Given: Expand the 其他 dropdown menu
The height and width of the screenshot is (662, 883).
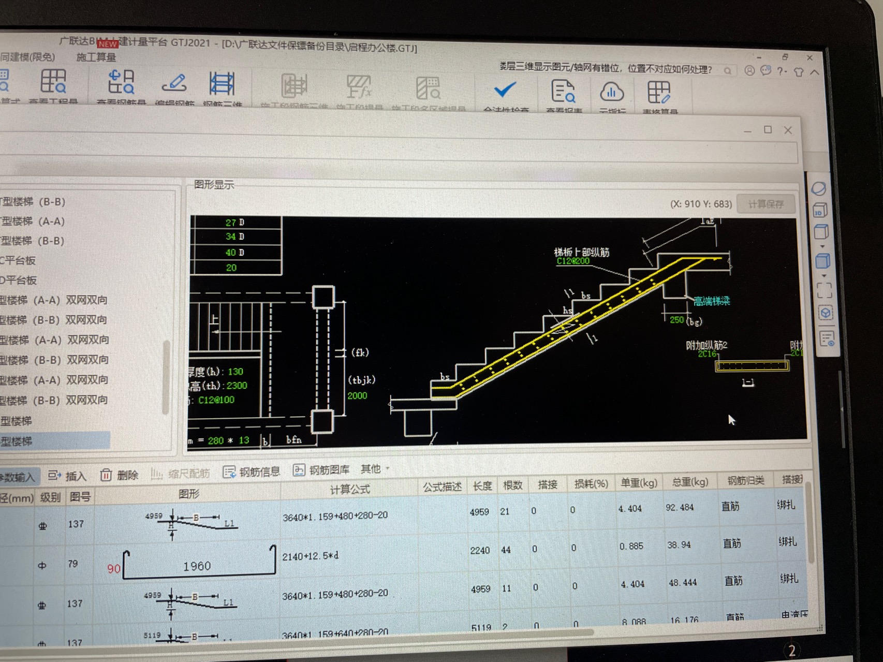Looking at the screenshot, I should click(x=375, y=469).
